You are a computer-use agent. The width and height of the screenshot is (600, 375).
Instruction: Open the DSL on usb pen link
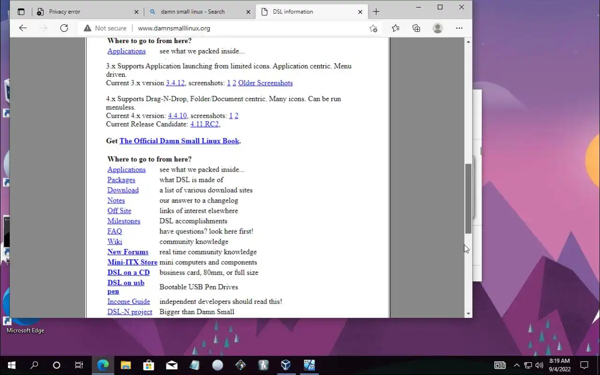126,287
